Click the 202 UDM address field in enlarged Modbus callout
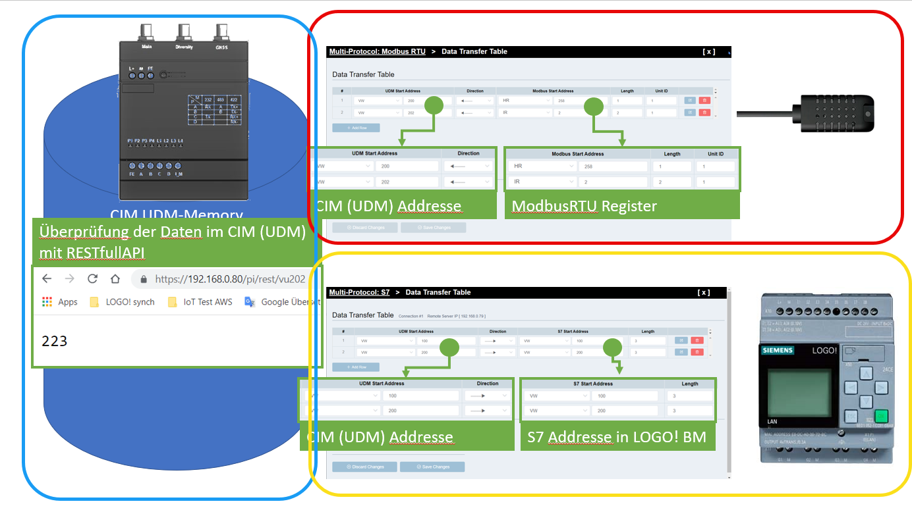 point(407,182)
